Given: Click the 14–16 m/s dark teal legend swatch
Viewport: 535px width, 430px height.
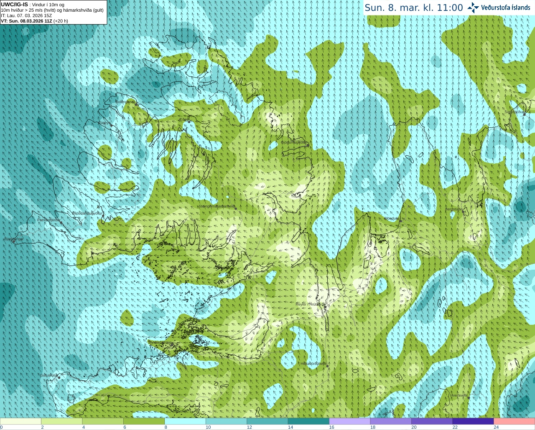Looking at the screenshot, I should click(x=308, y=421).
